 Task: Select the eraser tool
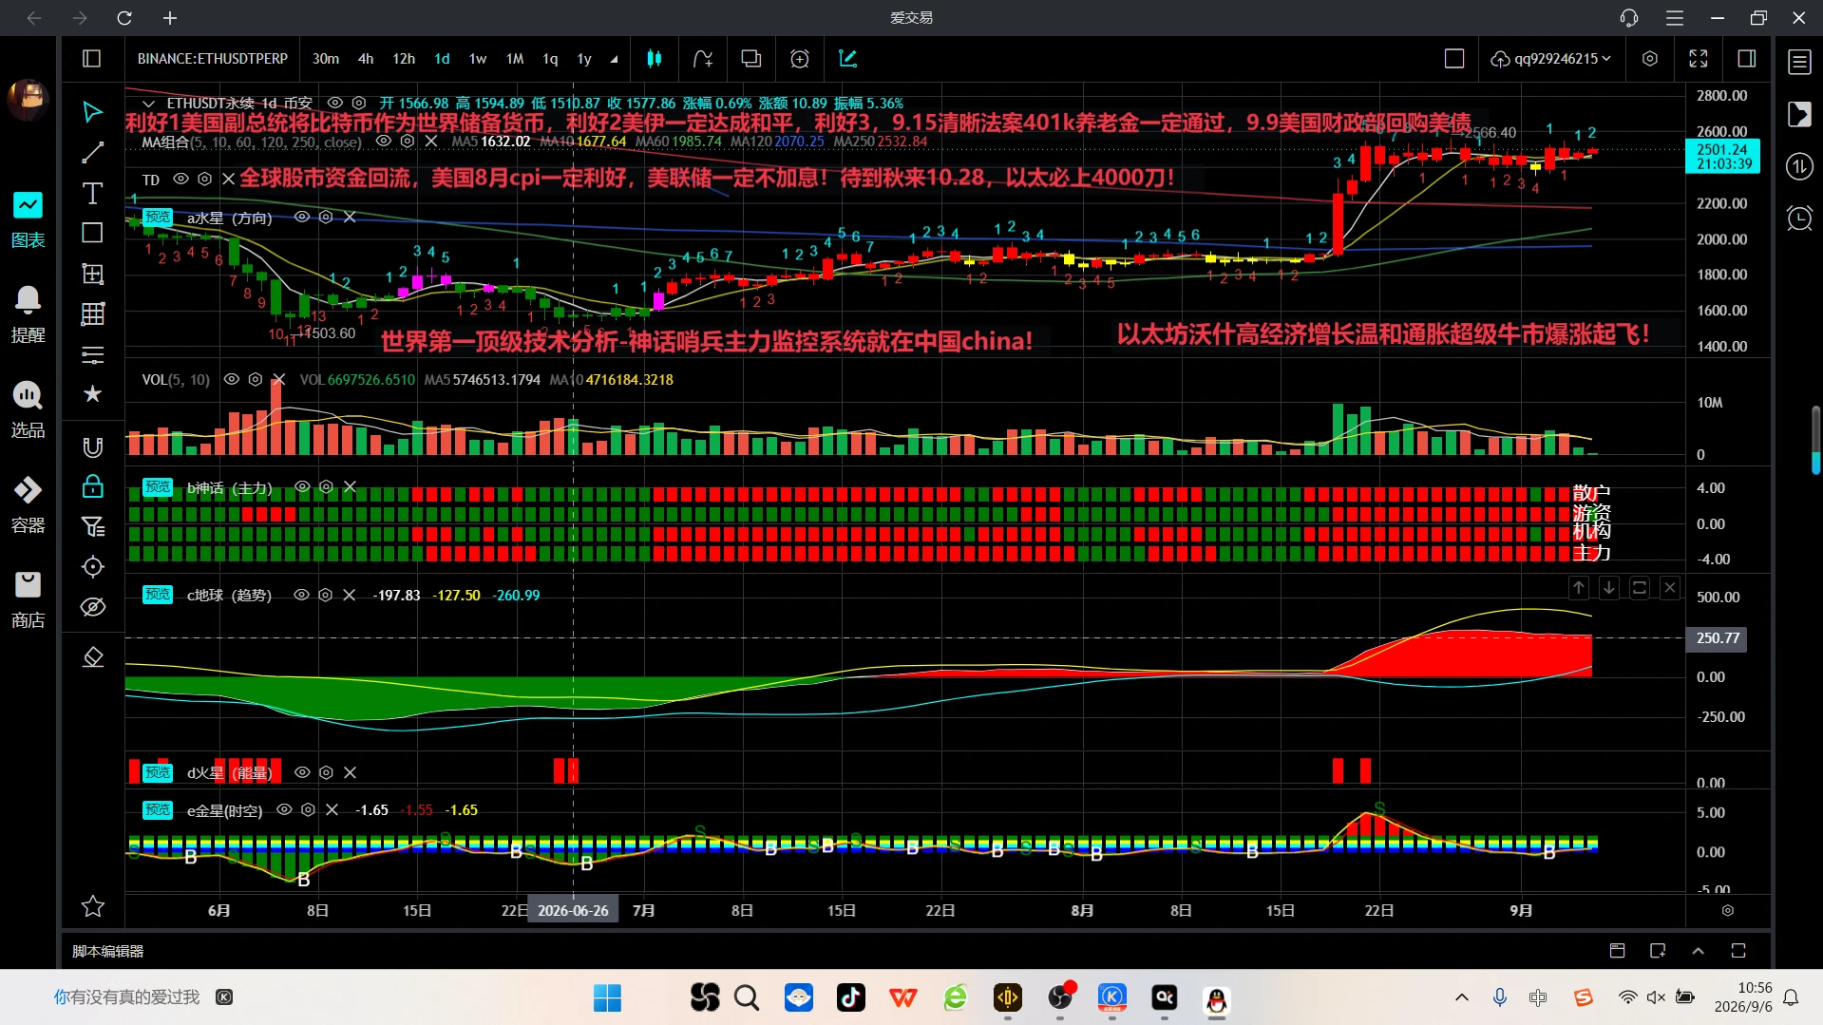92,657
